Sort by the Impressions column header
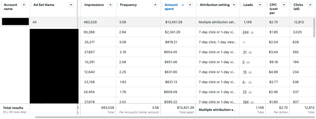The width and height of the screenshot is (316, 119). 94,5
